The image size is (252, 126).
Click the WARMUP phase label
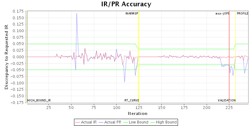click(132, 14)
